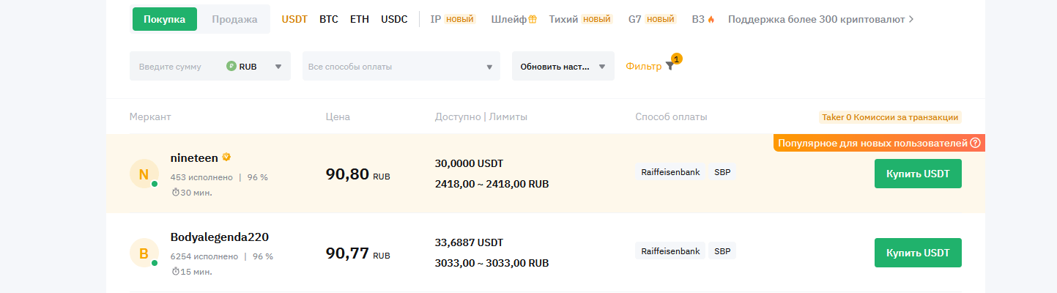Click the gift icon beside Шлейф
Viewport: 1057px width, 293px height.
533,19
